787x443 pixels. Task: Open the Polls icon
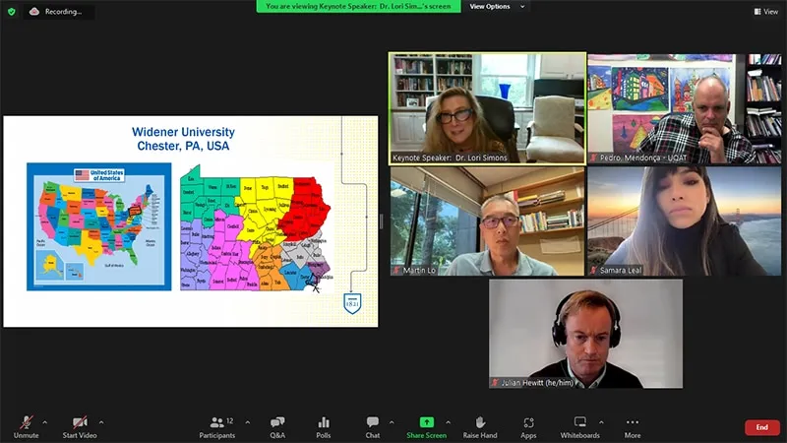coord(324,424)
